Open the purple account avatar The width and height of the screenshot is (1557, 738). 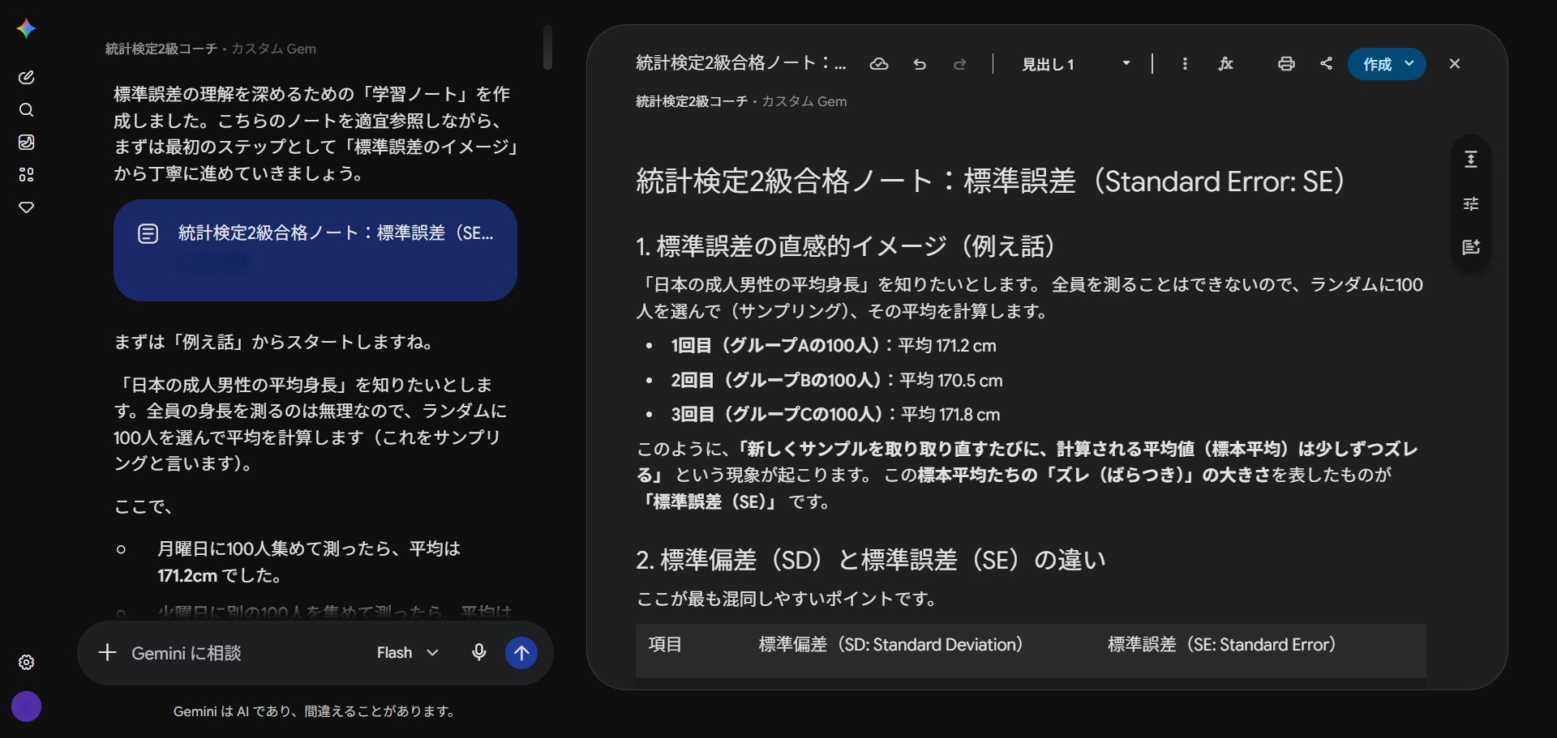click(26, 706)
